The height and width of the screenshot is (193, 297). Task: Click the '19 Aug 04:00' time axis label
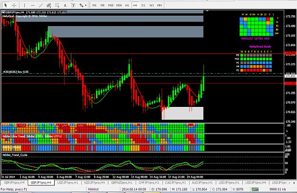pyautogui.click(x=195, y=177)
